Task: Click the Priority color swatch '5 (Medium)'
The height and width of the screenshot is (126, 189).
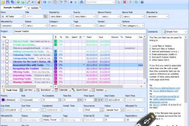Action: [3, 100]
